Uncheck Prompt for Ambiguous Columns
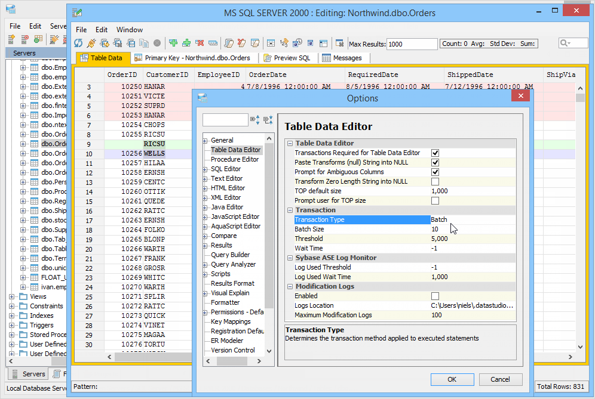595x399 pixels. click(x=435, y=172)
